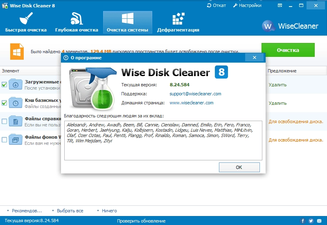
Task: Maximize the Wise Disk Cleaner window
Action: tap(301, 6)
